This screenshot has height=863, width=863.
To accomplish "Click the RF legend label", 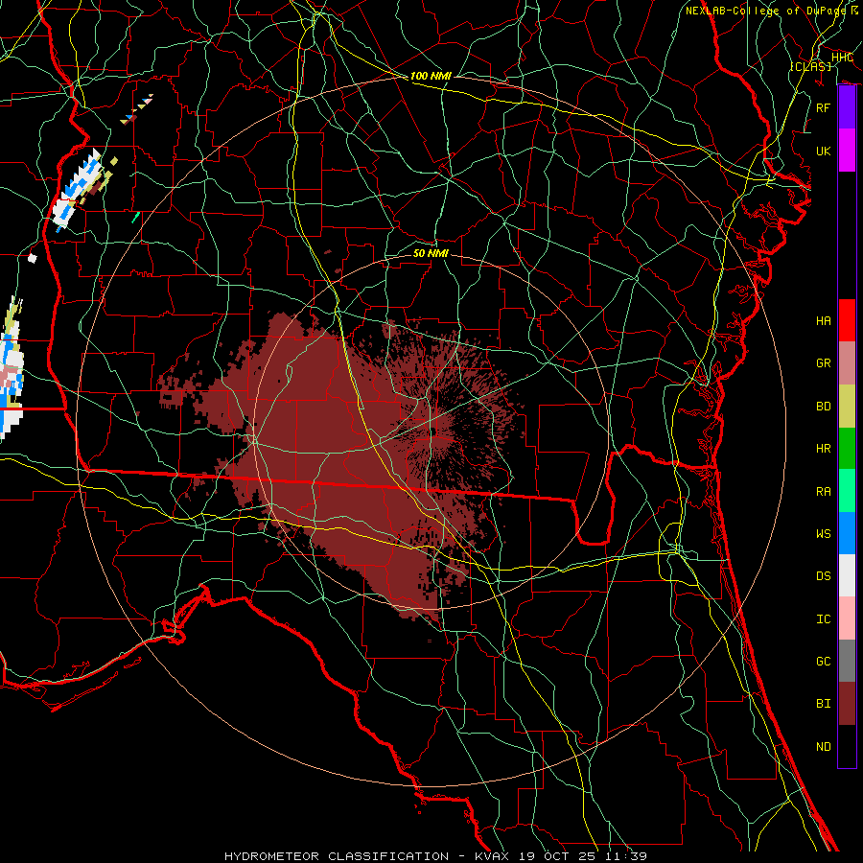I will pyautogui.click(x=823, y=107).
